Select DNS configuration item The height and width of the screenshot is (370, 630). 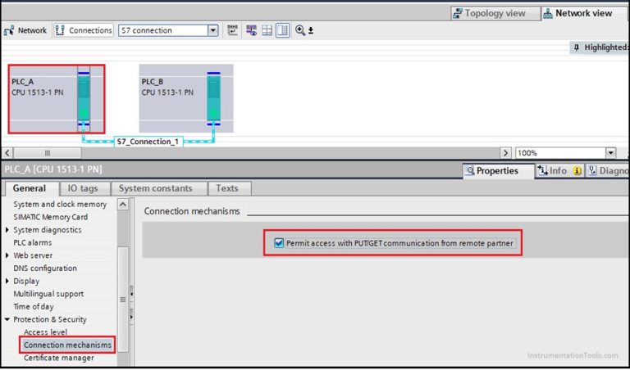[45, 268]
